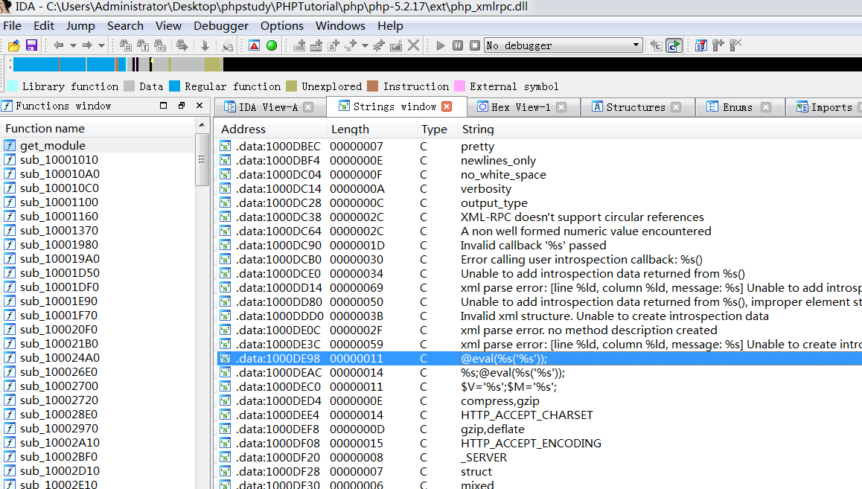Open the File menu
The width and height of the screenshot is (862, 489).
pos(12,26)
